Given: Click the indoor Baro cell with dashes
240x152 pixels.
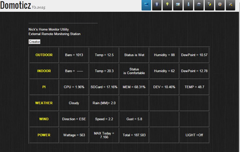Looking at the screenshot, I should [x=74, y=71].
